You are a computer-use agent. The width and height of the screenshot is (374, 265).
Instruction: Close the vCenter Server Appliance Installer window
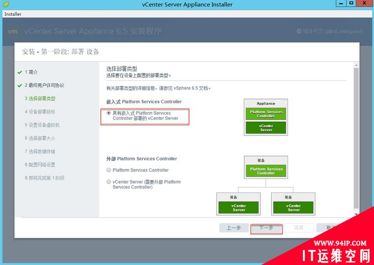click(x=365, y=3)
